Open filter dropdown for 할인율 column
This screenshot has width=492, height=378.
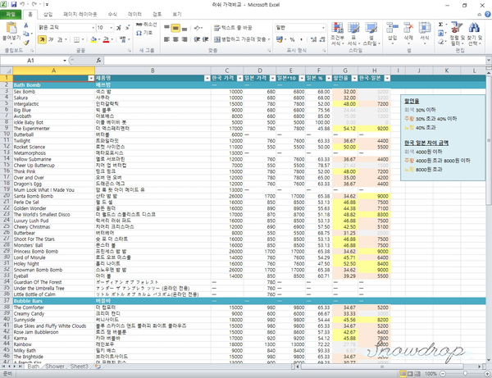354,79
